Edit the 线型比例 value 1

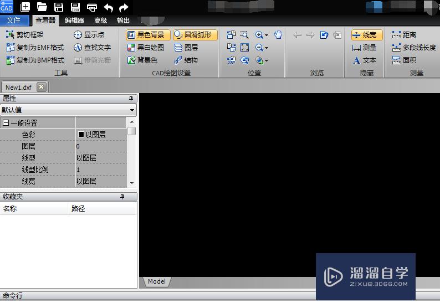click(101, 170)
